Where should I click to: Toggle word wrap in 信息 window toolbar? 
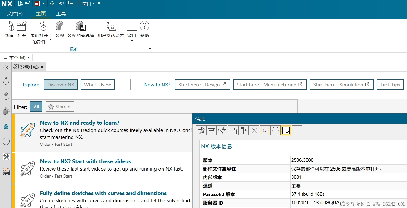[x=286, y=130]
